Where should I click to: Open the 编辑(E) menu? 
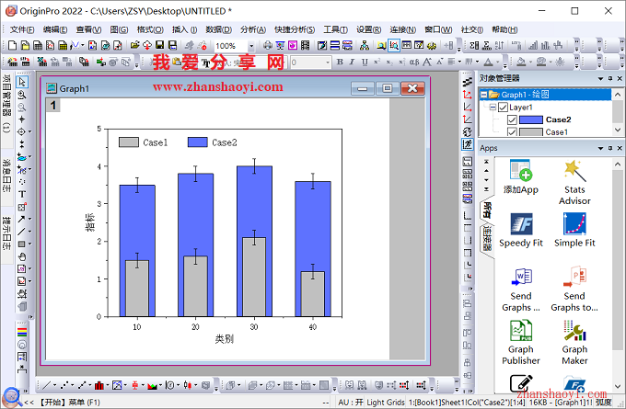click(x=55, y=30)
